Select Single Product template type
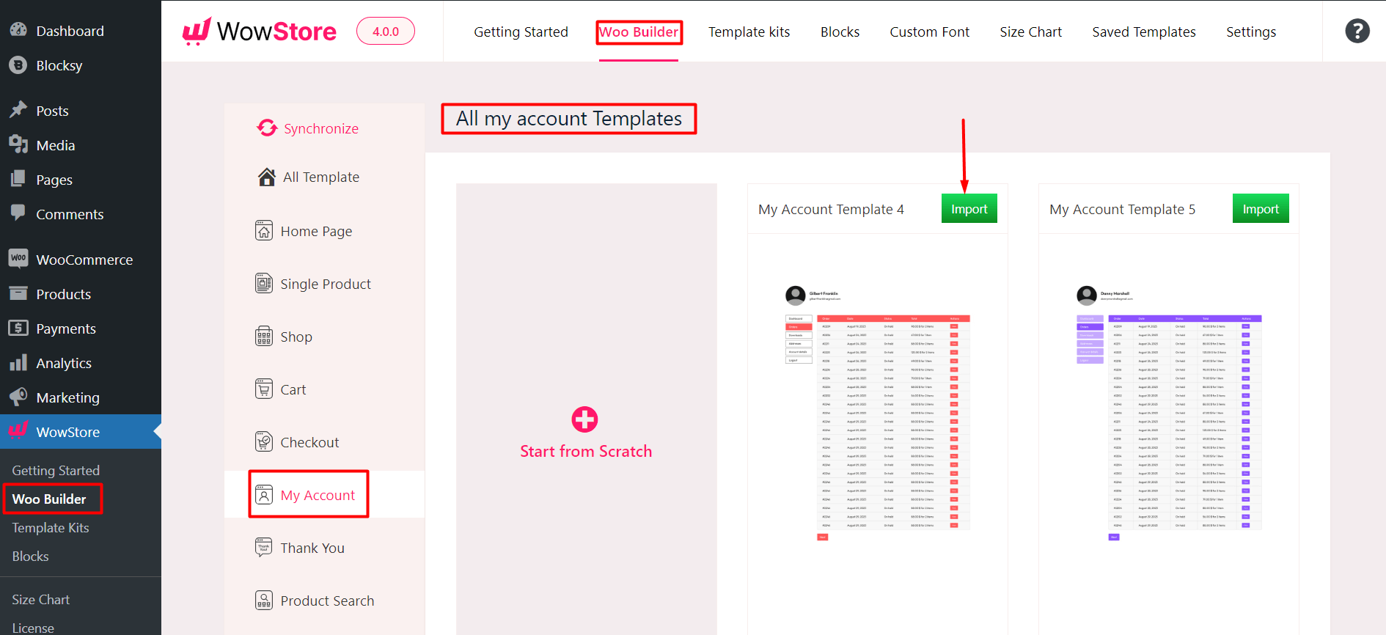Screen dimensions: 1386x635 point(326,284)
